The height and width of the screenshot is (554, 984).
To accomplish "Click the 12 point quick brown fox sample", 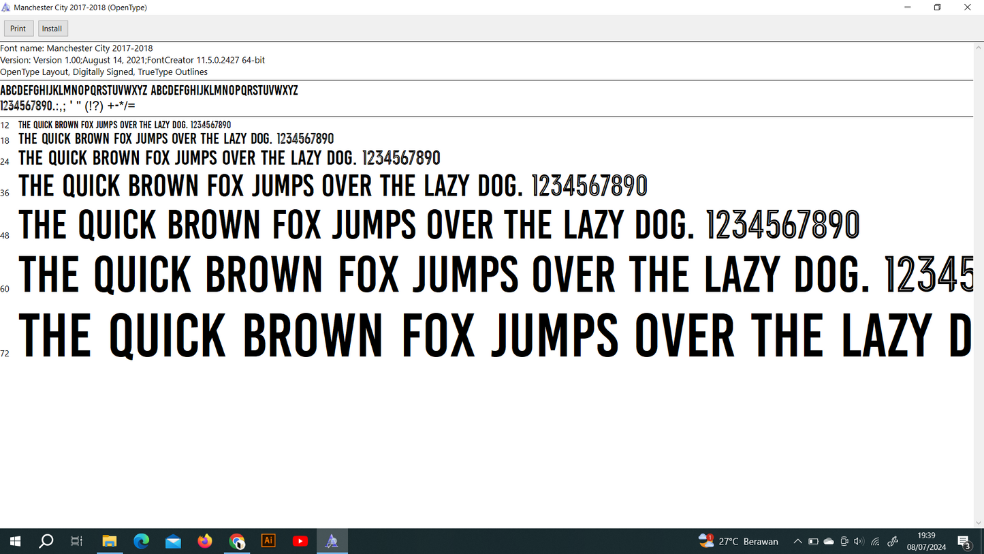I will (125, 125).
